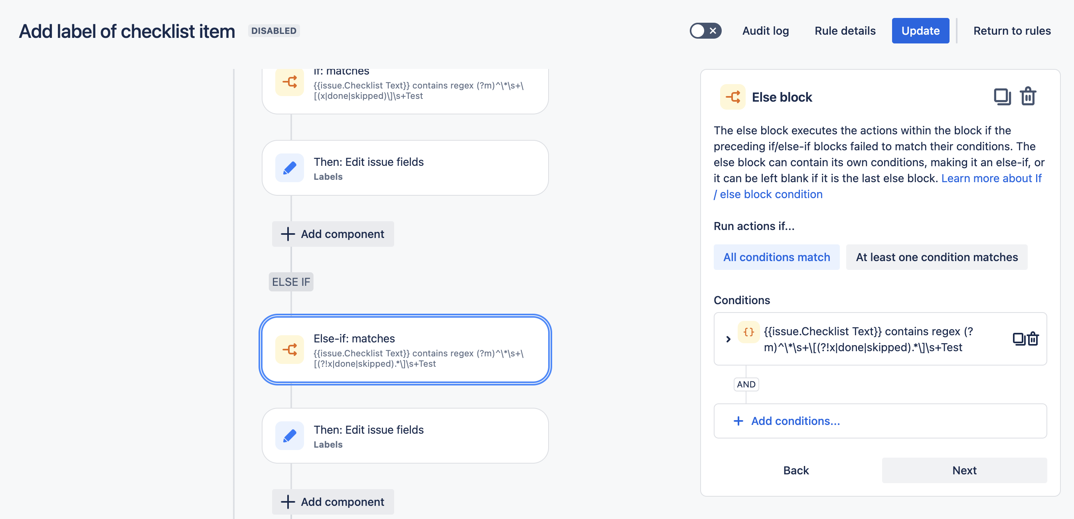Click the Update button
1074x519 pixels.
[x=920, y=31]
